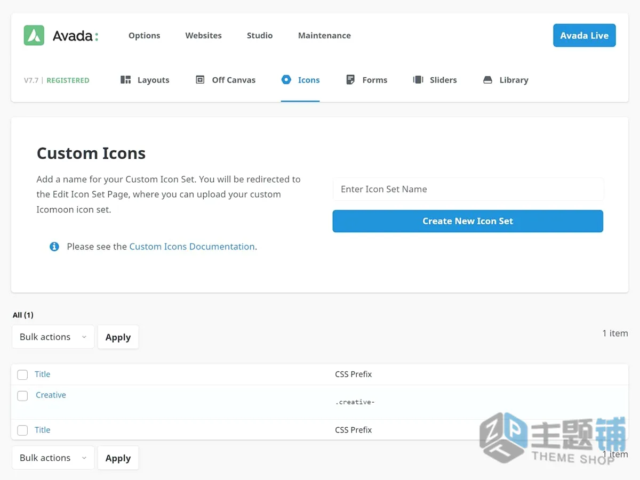
Task: Click the Library tray icon
Action: (487, 80)
